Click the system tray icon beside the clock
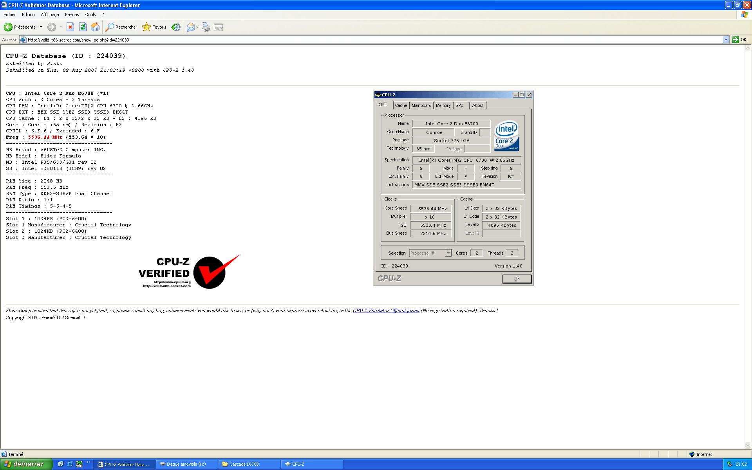The width and height of the screenshot is (752, 470). coord(729,464)
